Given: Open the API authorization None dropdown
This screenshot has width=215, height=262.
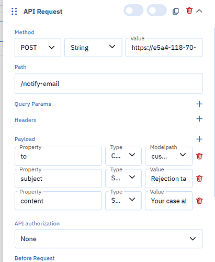Looking at the screenshot, I should pyautogui.click(x=109, y=239).
